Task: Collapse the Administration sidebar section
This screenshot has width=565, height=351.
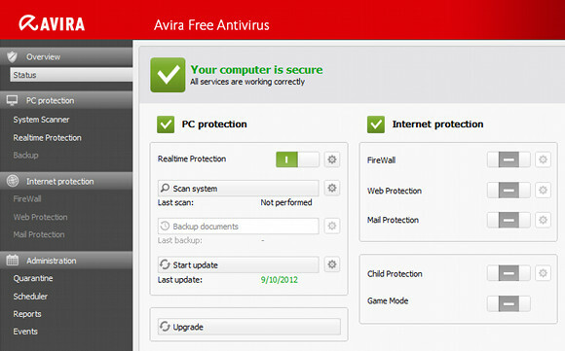Action: [66, 261]
